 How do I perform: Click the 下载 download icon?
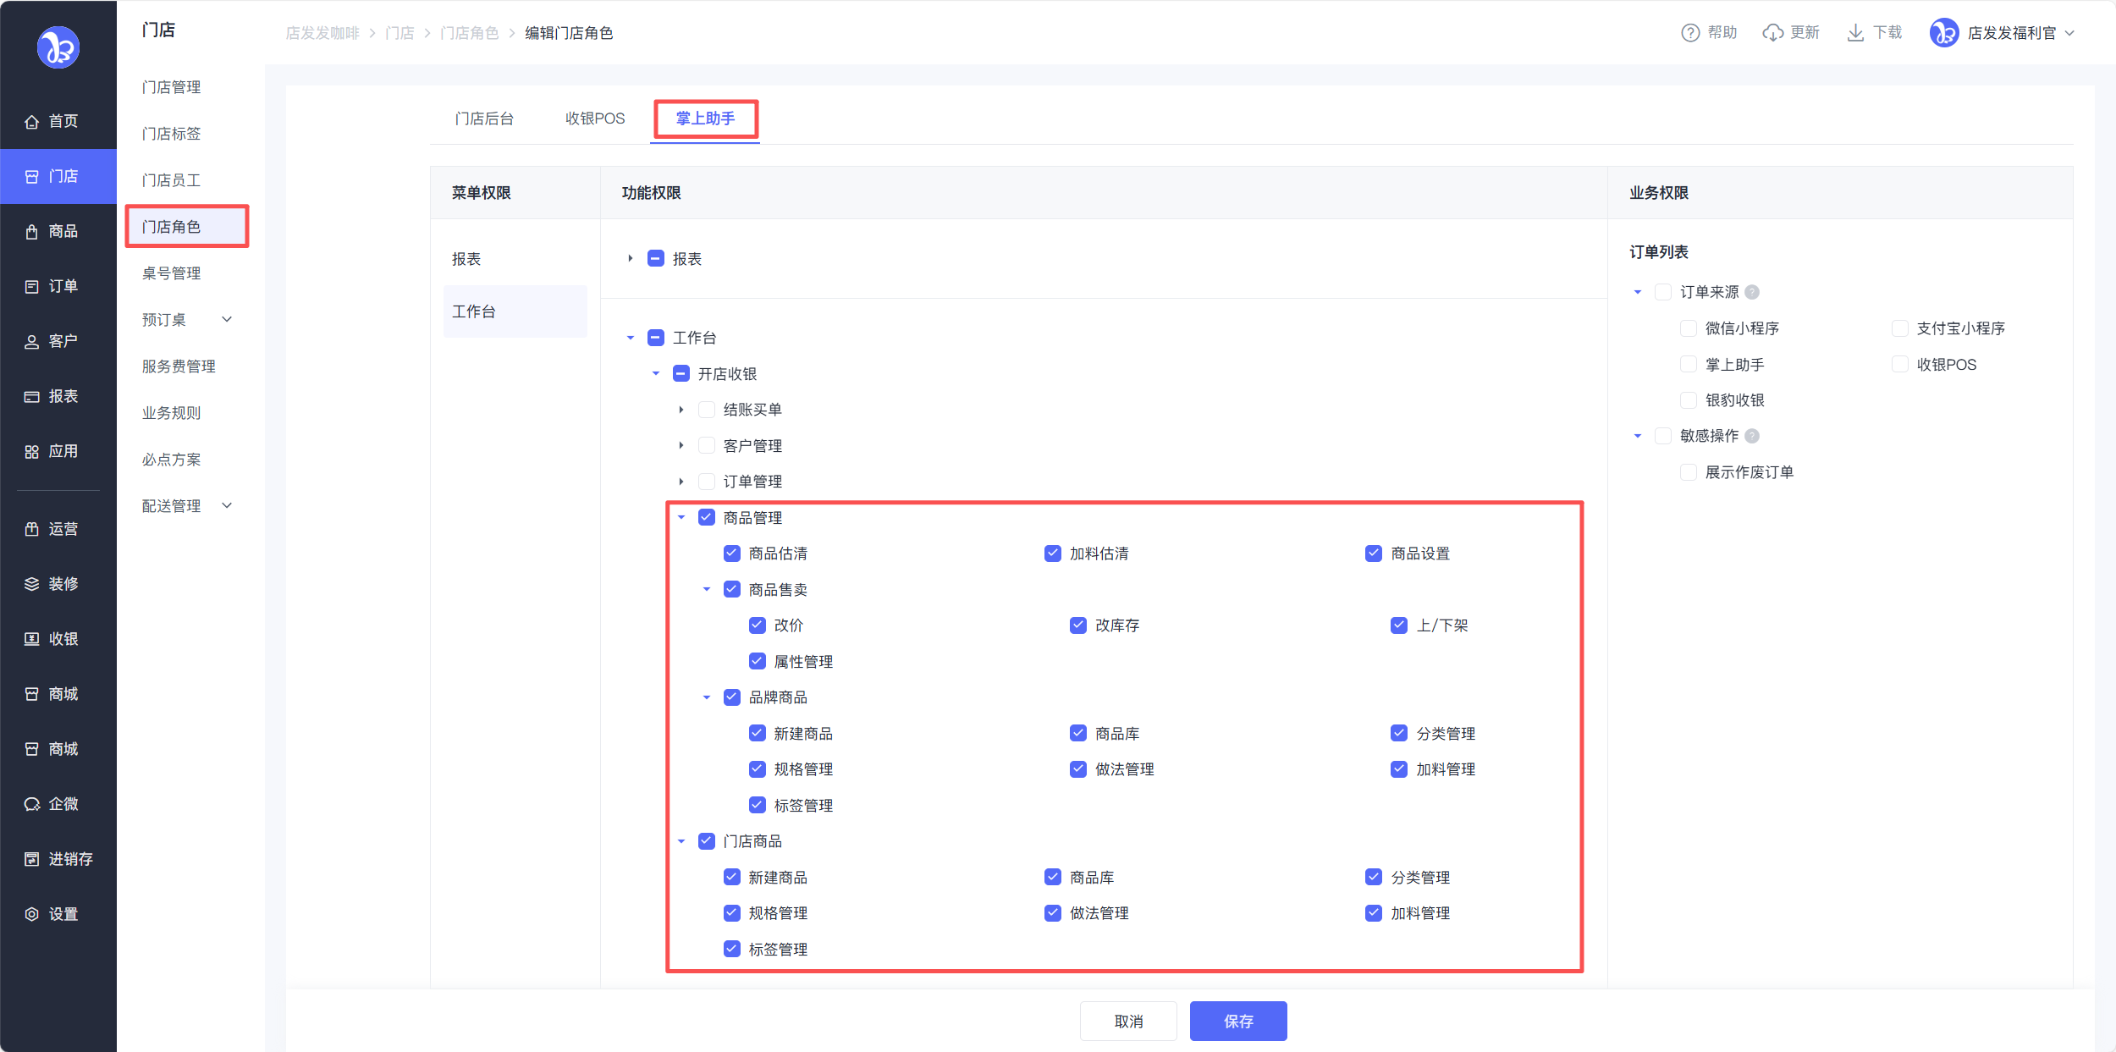coord(1855,33)
